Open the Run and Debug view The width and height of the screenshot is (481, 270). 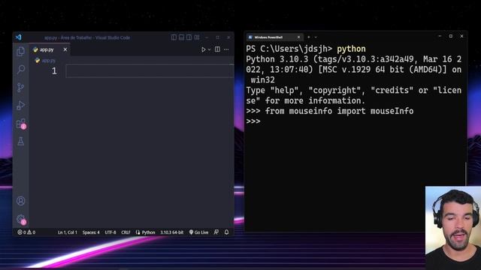coord(20,106)
